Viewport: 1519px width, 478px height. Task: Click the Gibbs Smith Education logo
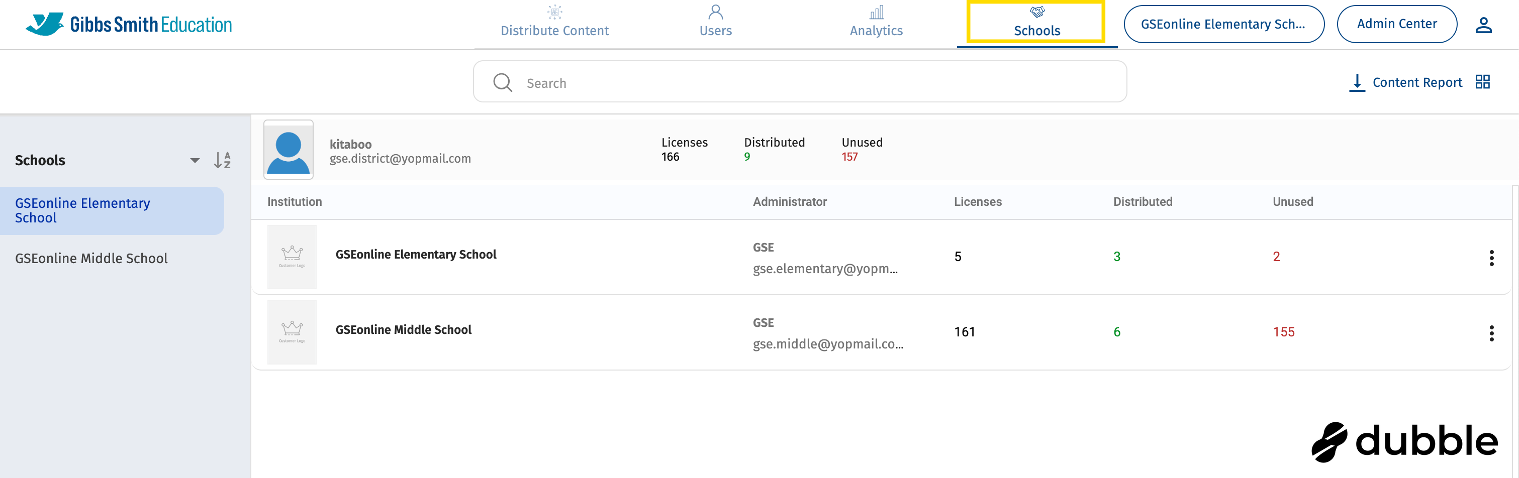(x=129, y=24)
